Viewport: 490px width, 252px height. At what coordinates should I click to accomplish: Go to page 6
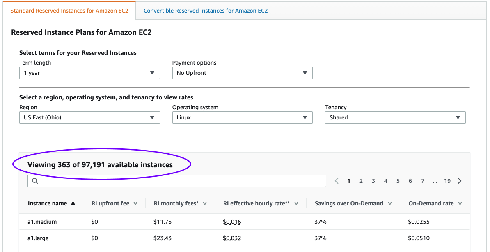pyautogui.click(x=410, y=181)
